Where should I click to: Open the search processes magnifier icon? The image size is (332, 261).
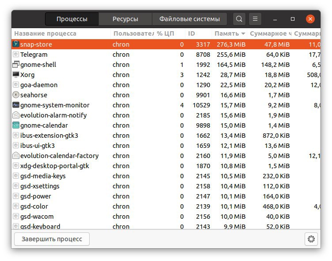click(x=239, y=19)
